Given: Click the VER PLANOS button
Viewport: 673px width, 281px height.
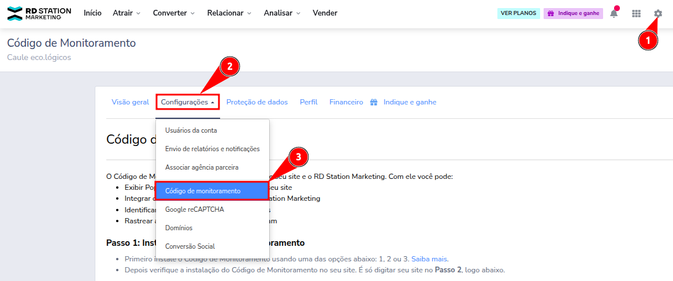Looking at the screenshot, I should click(519, 13).
